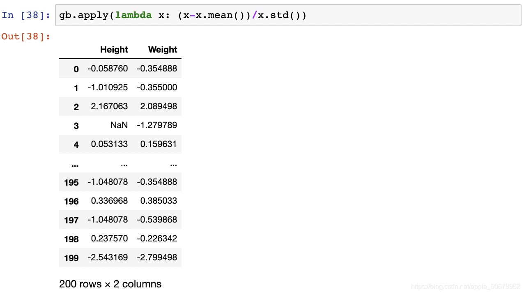Click the lambda keyword in the code
524x294 pixels.
(133, 16)
